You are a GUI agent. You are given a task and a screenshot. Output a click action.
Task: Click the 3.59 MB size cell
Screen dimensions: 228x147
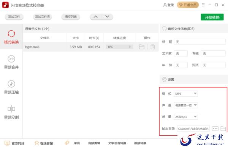[76, 47]
